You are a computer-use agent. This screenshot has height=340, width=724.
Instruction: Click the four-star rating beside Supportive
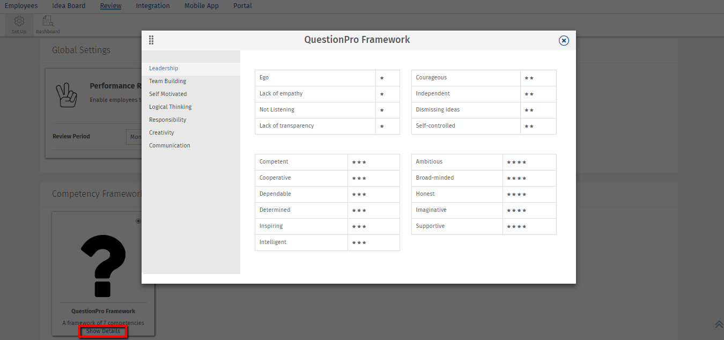click(516, 227)
